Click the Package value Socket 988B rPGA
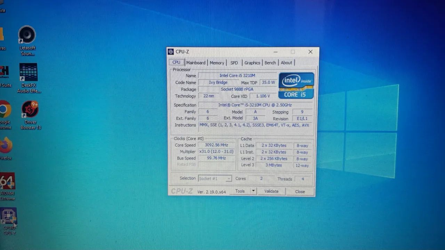 point(237,89)
